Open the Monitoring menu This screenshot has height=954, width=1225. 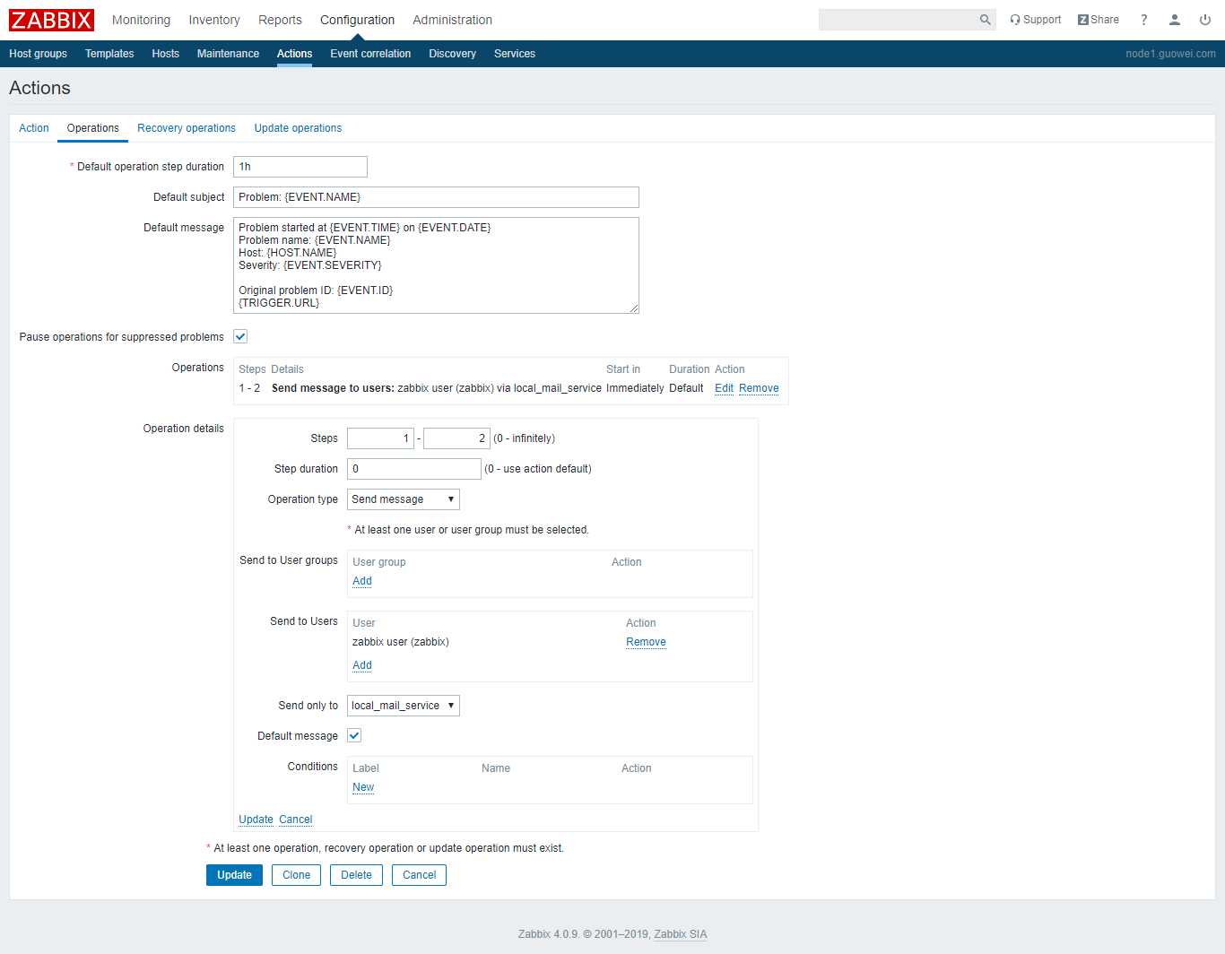pos(141,20)
